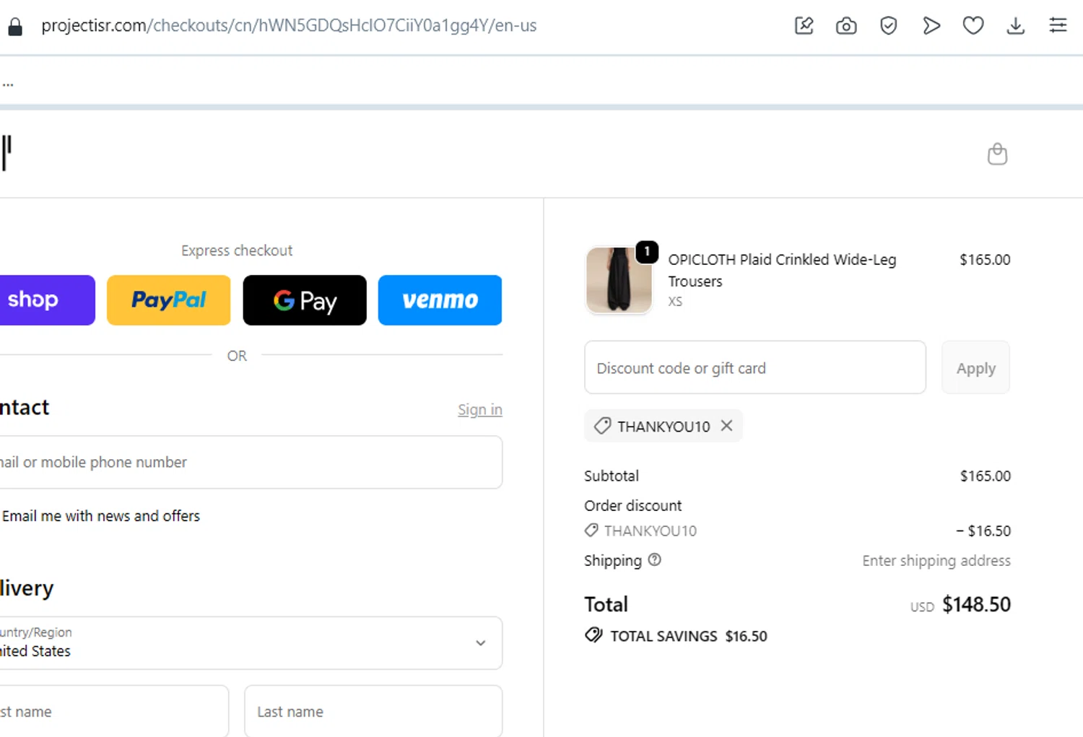Click the quantity badge '1' on thumbnail

(647, 251)
